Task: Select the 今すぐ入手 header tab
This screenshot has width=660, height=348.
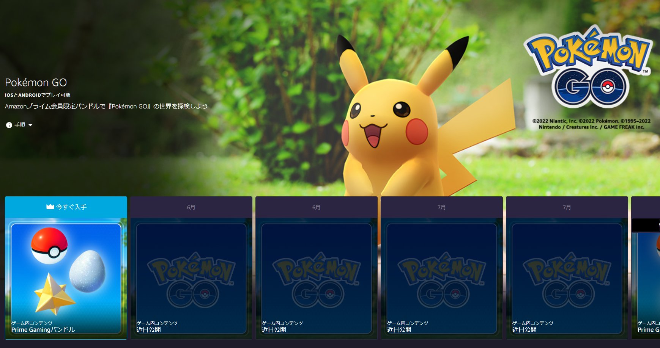Action: tap(66, 207)
